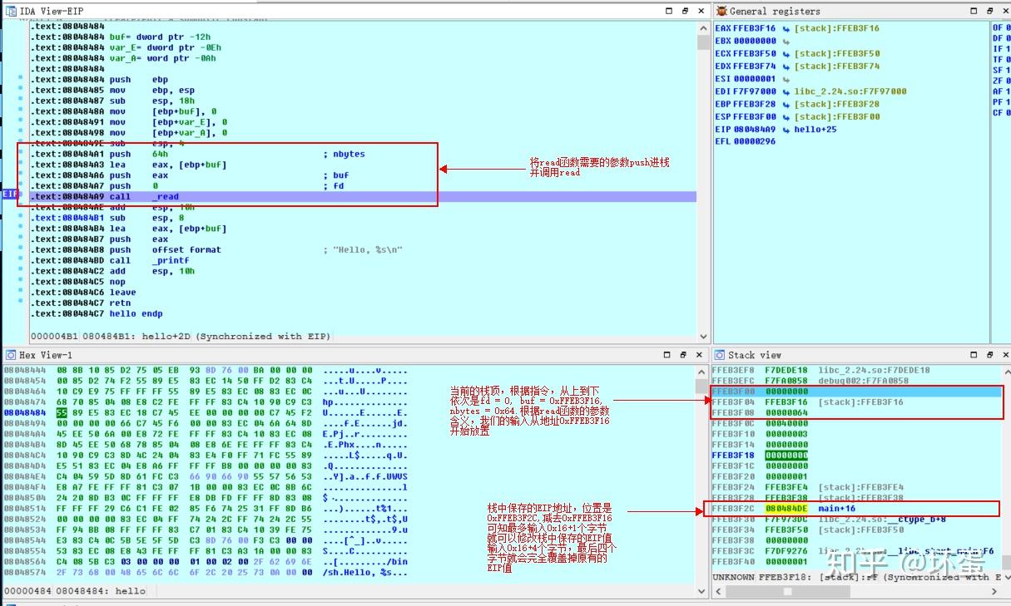This screenshot has height=606, width=1011.
Task: Click the follow arrow beside ESP register value
Action: (x=786, y=116)
